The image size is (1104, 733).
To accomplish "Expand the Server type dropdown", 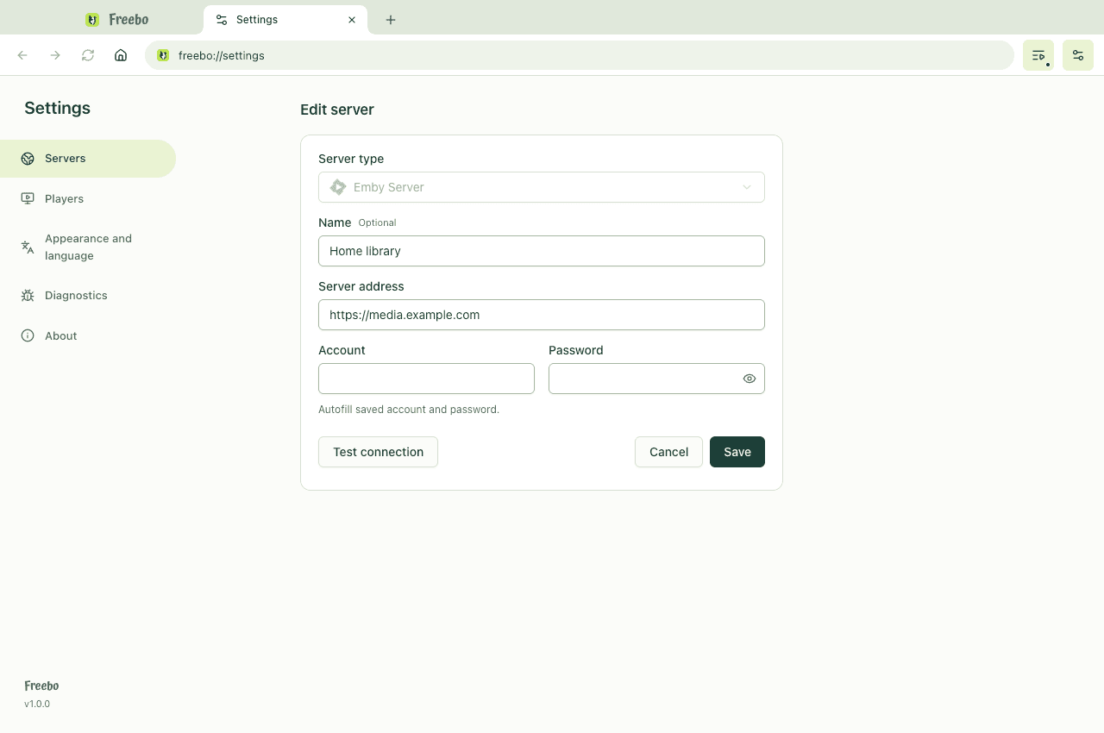I will [x=542, y=187].
